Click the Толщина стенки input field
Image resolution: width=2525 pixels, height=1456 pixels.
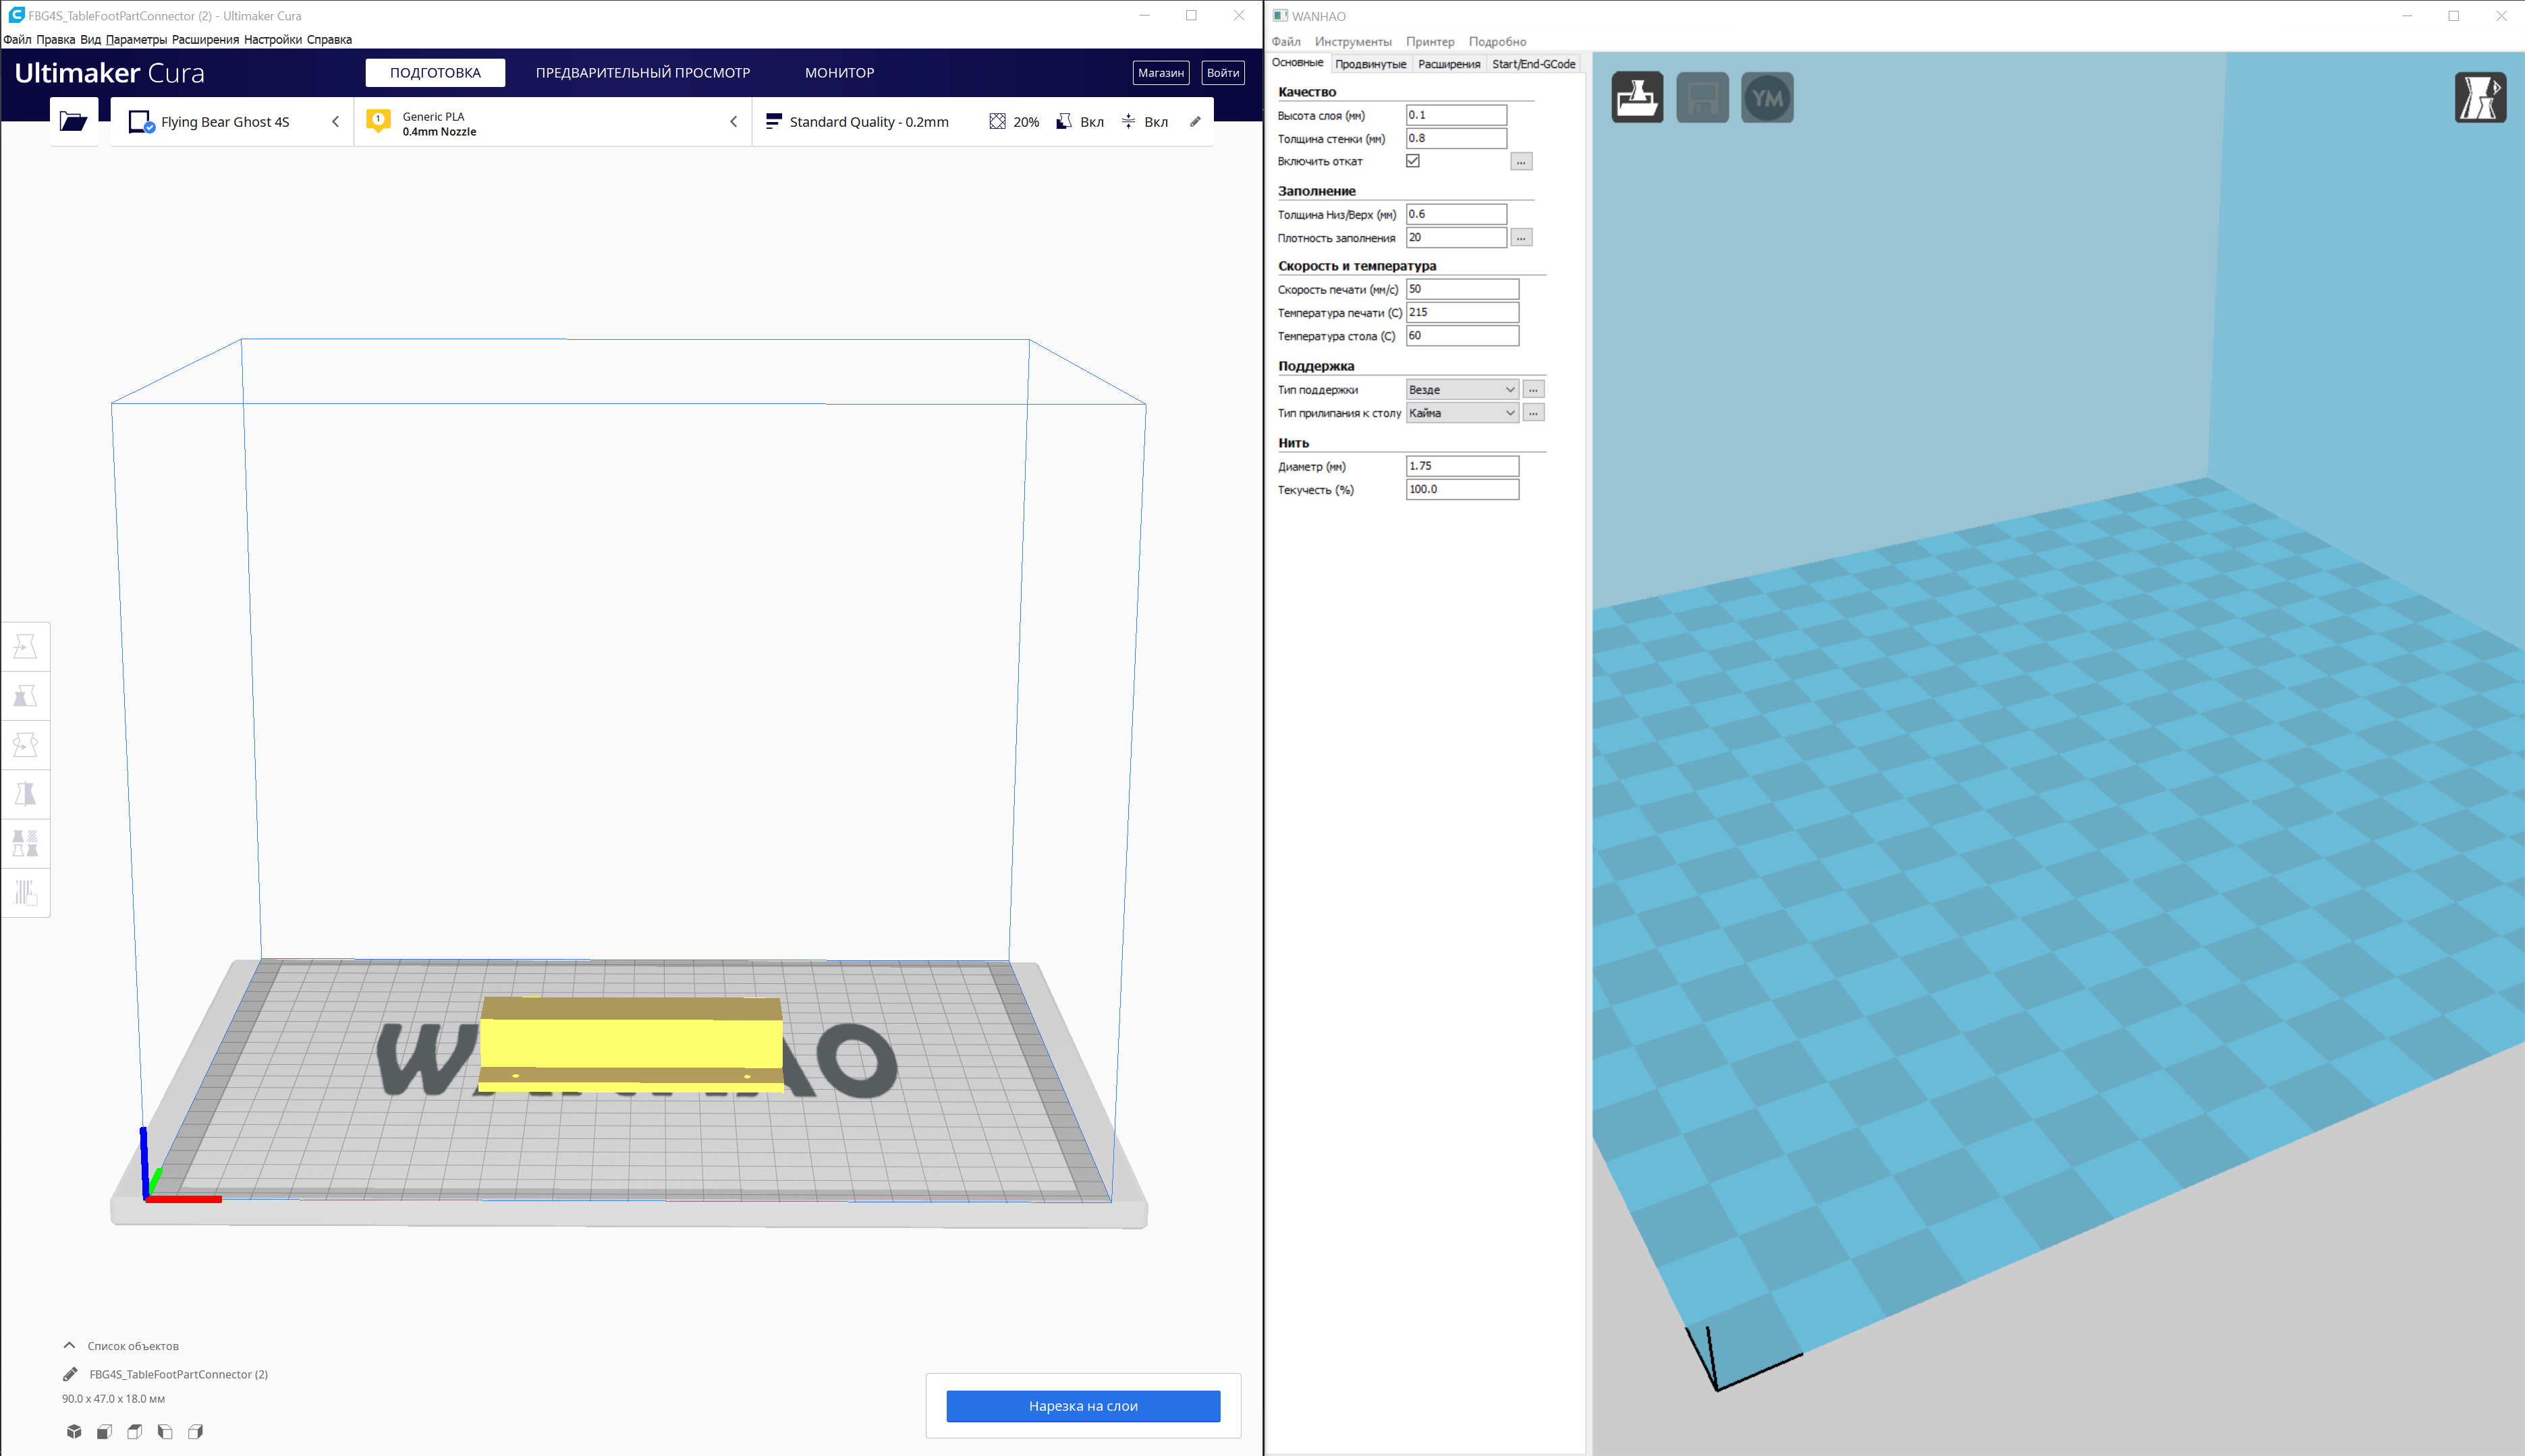click(x=1455, y=138)
